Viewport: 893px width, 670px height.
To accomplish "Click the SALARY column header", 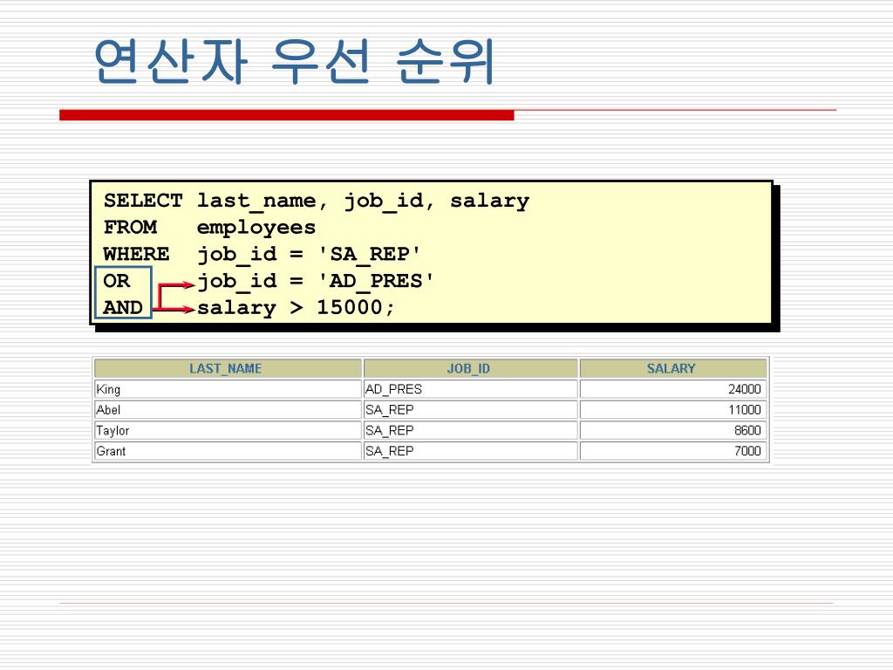I will point(672,369).
